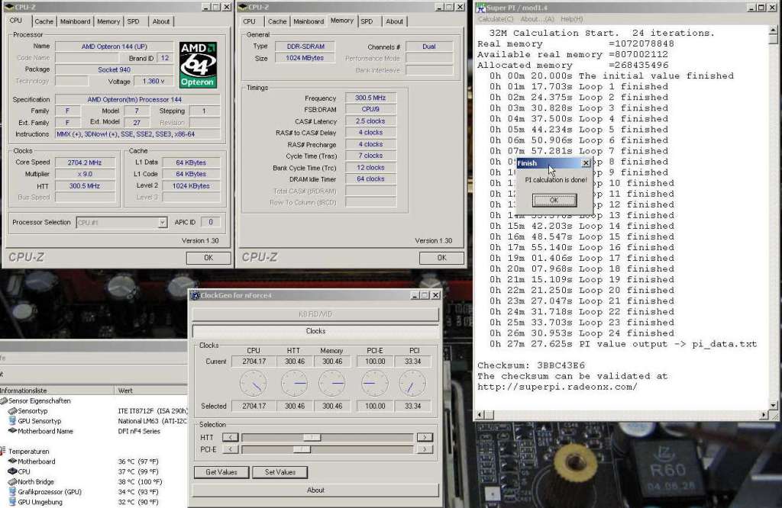The width and height of the screenshot is (782, 508).
Task: Click the Core Speed value field
Action: 85,162
